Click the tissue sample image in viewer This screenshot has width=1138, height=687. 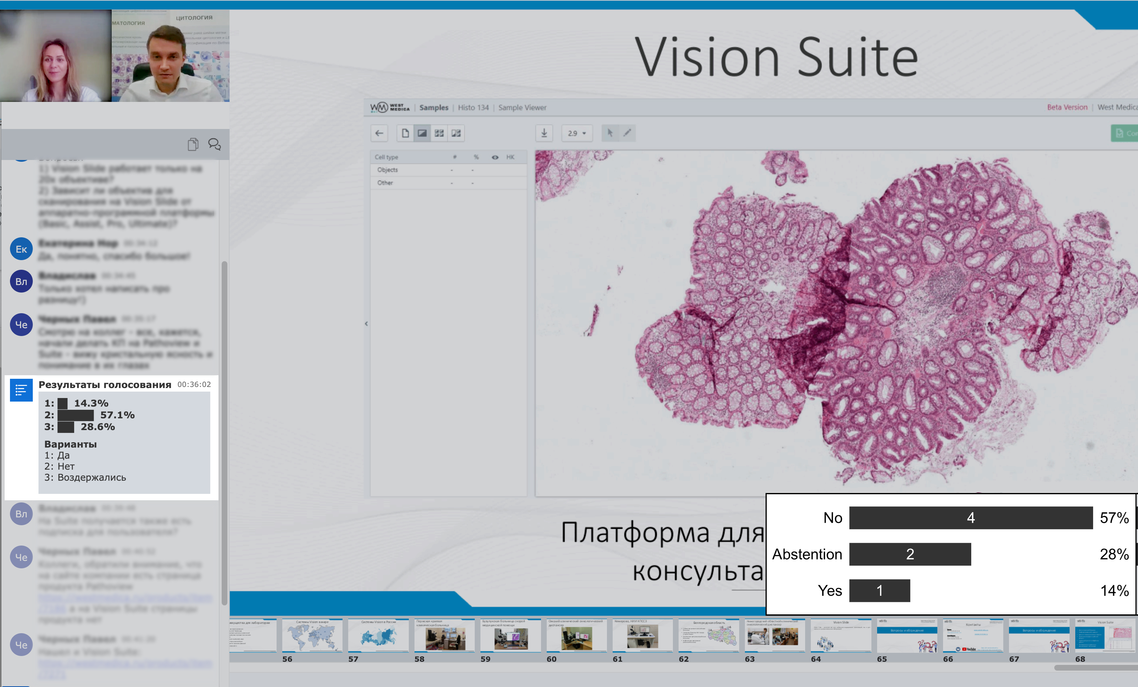pyautogui.click(x=836, y=323)
